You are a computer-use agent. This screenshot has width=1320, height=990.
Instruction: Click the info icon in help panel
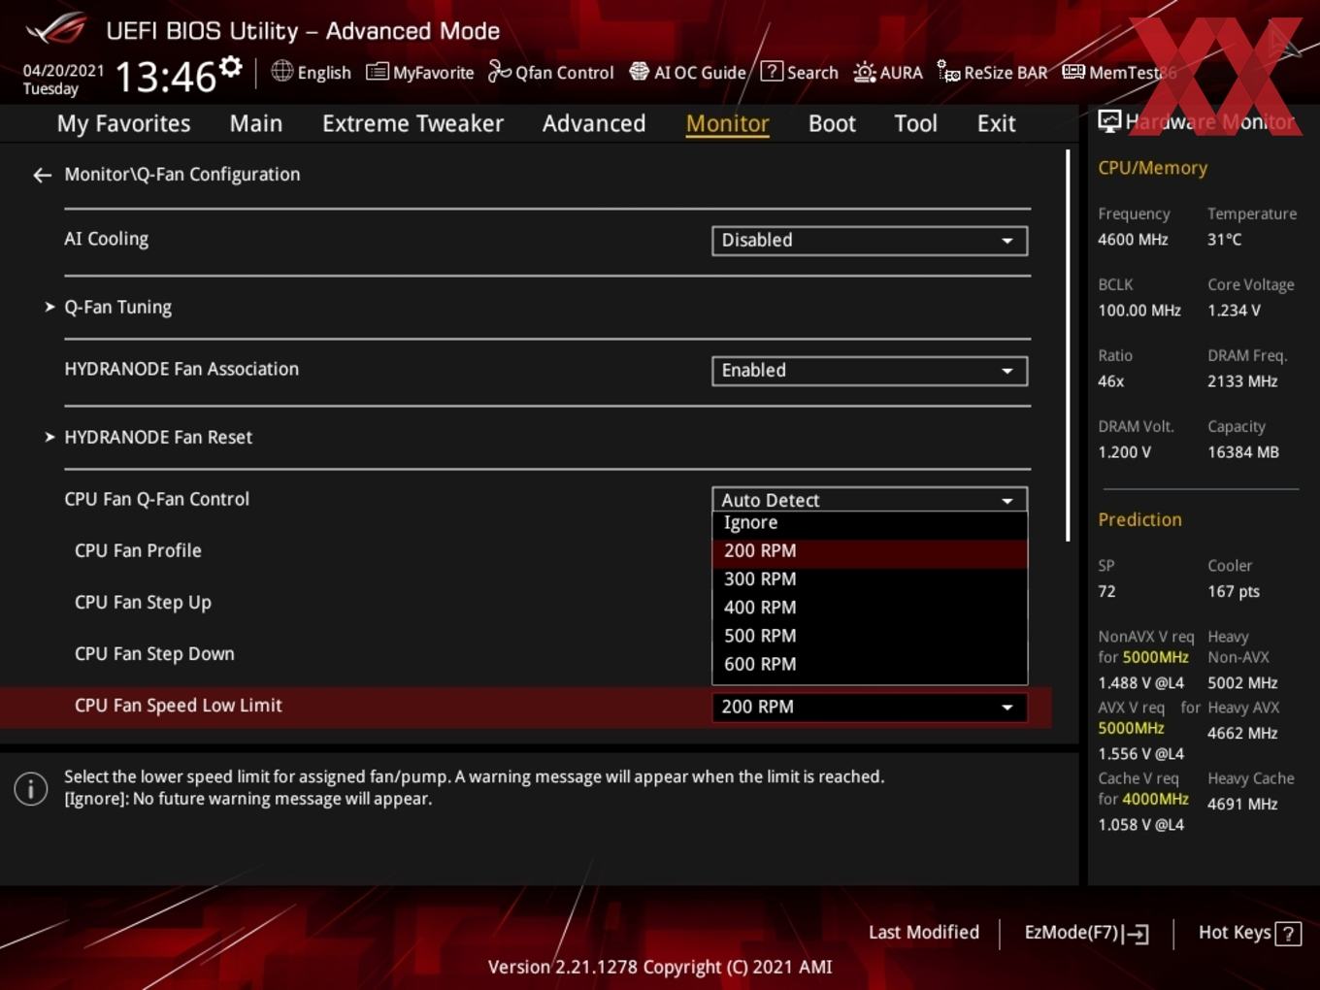point(31,789)
